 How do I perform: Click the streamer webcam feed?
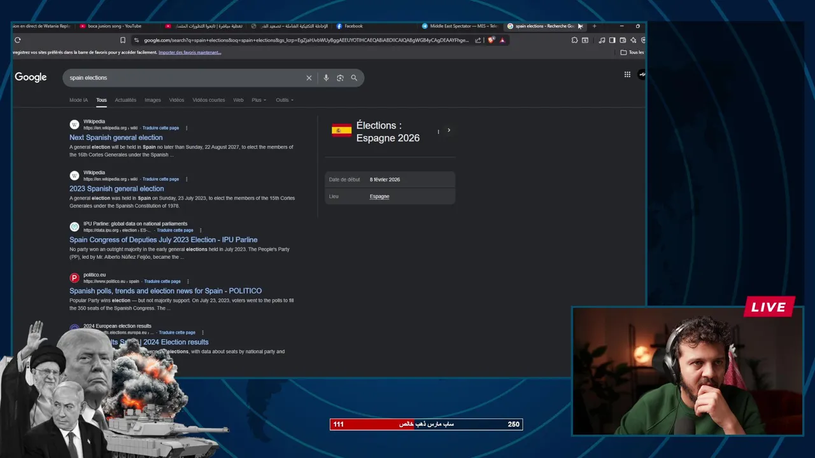click(688, 371)
